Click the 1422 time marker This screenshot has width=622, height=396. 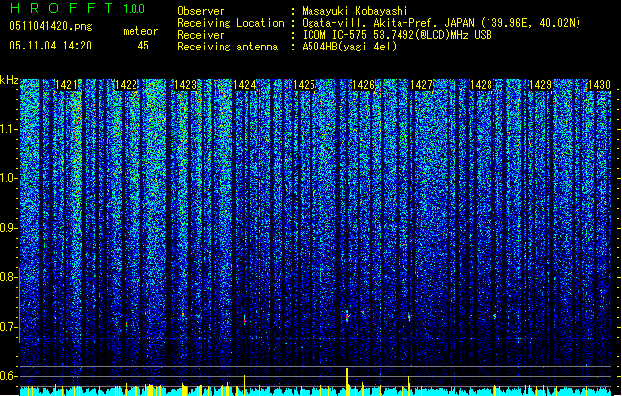[x=126, y=85]
